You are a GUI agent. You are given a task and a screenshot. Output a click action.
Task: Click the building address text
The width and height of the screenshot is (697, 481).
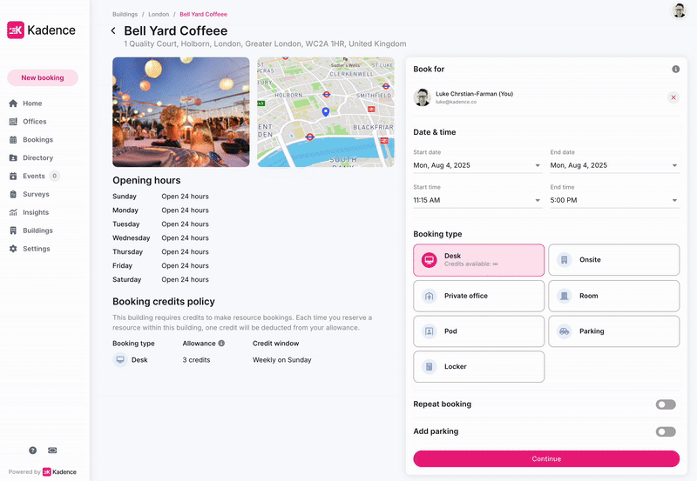point(265,44)
